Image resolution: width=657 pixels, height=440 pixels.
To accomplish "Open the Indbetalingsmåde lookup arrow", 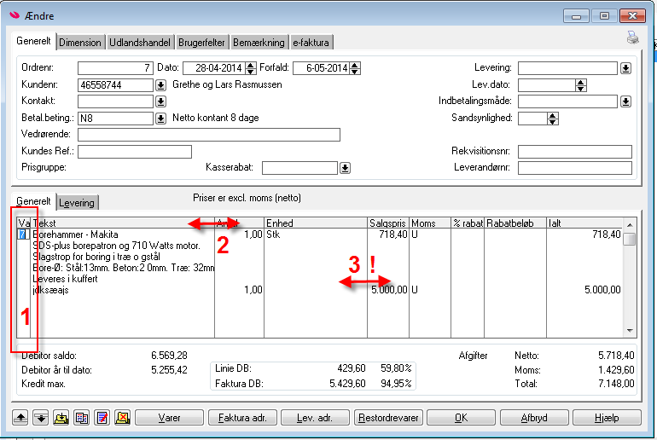I will (625, 101).
